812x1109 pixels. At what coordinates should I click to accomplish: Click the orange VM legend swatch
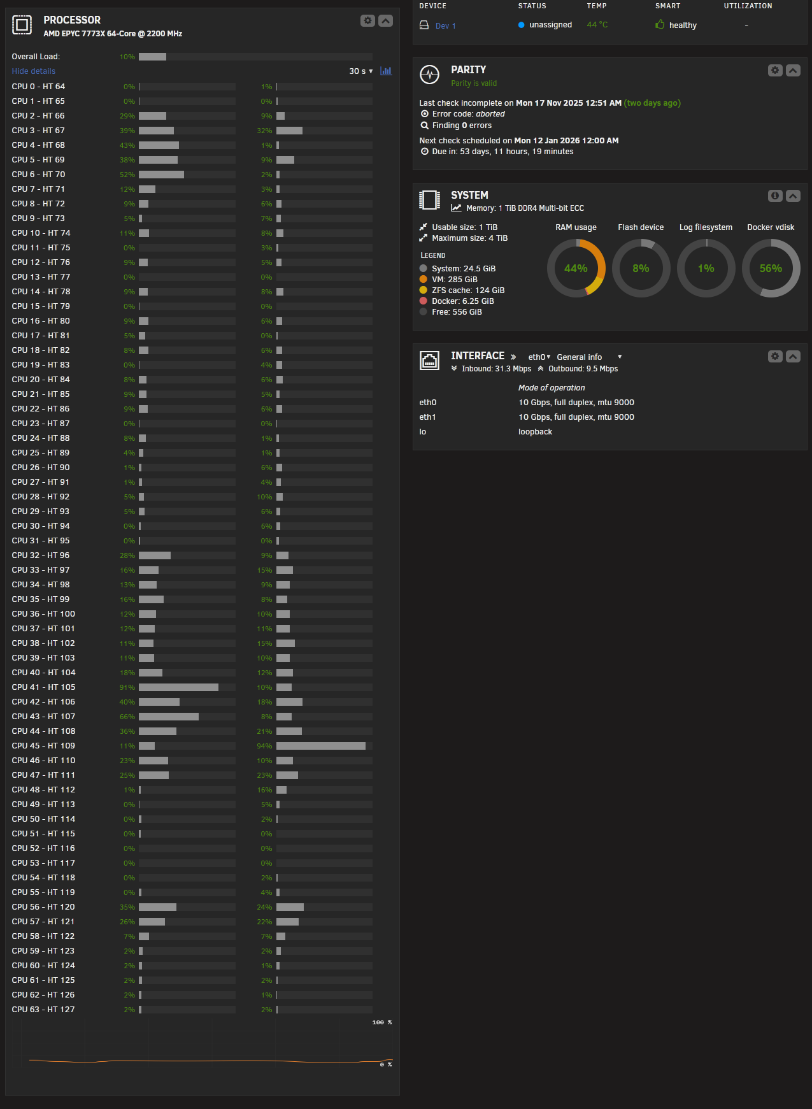[x=424, y=279]
